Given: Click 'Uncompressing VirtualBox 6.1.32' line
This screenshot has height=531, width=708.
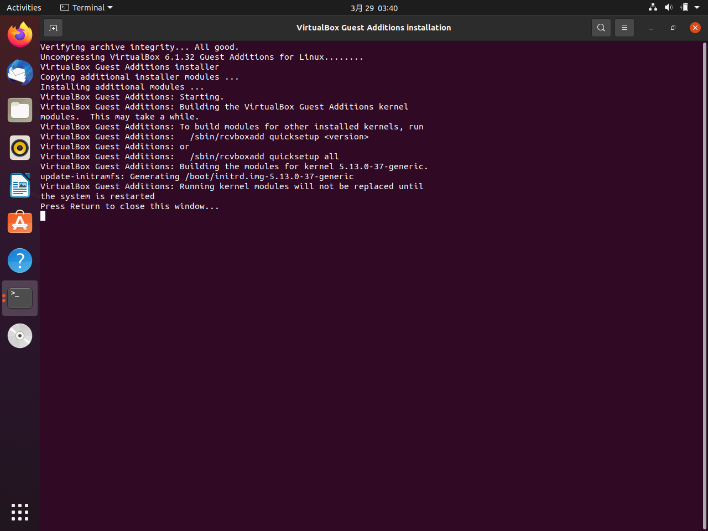Looking at the screenshot, I should click(x=202, y=57).
